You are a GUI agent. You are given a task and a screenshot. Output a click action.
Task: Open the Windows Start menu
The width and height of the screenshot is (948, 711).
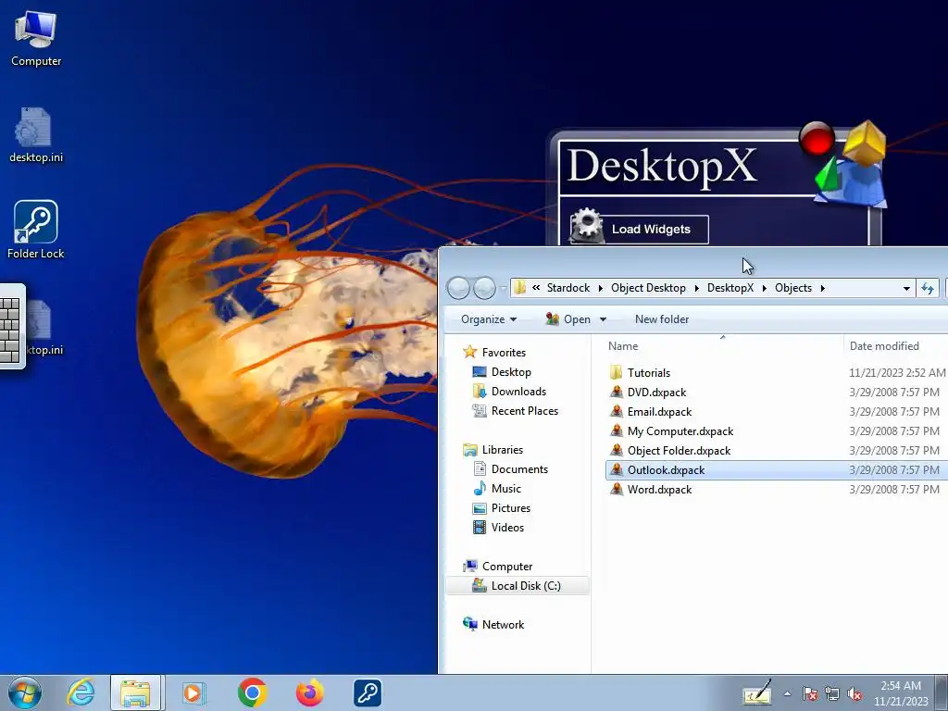[25, 692]
